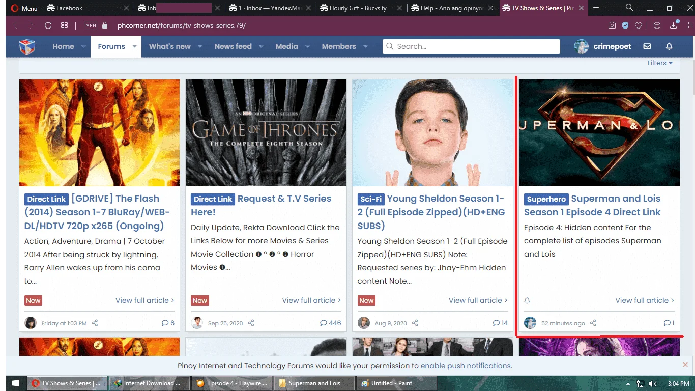
Task: Expand the Members dropdown arrow
Action: 365,46
